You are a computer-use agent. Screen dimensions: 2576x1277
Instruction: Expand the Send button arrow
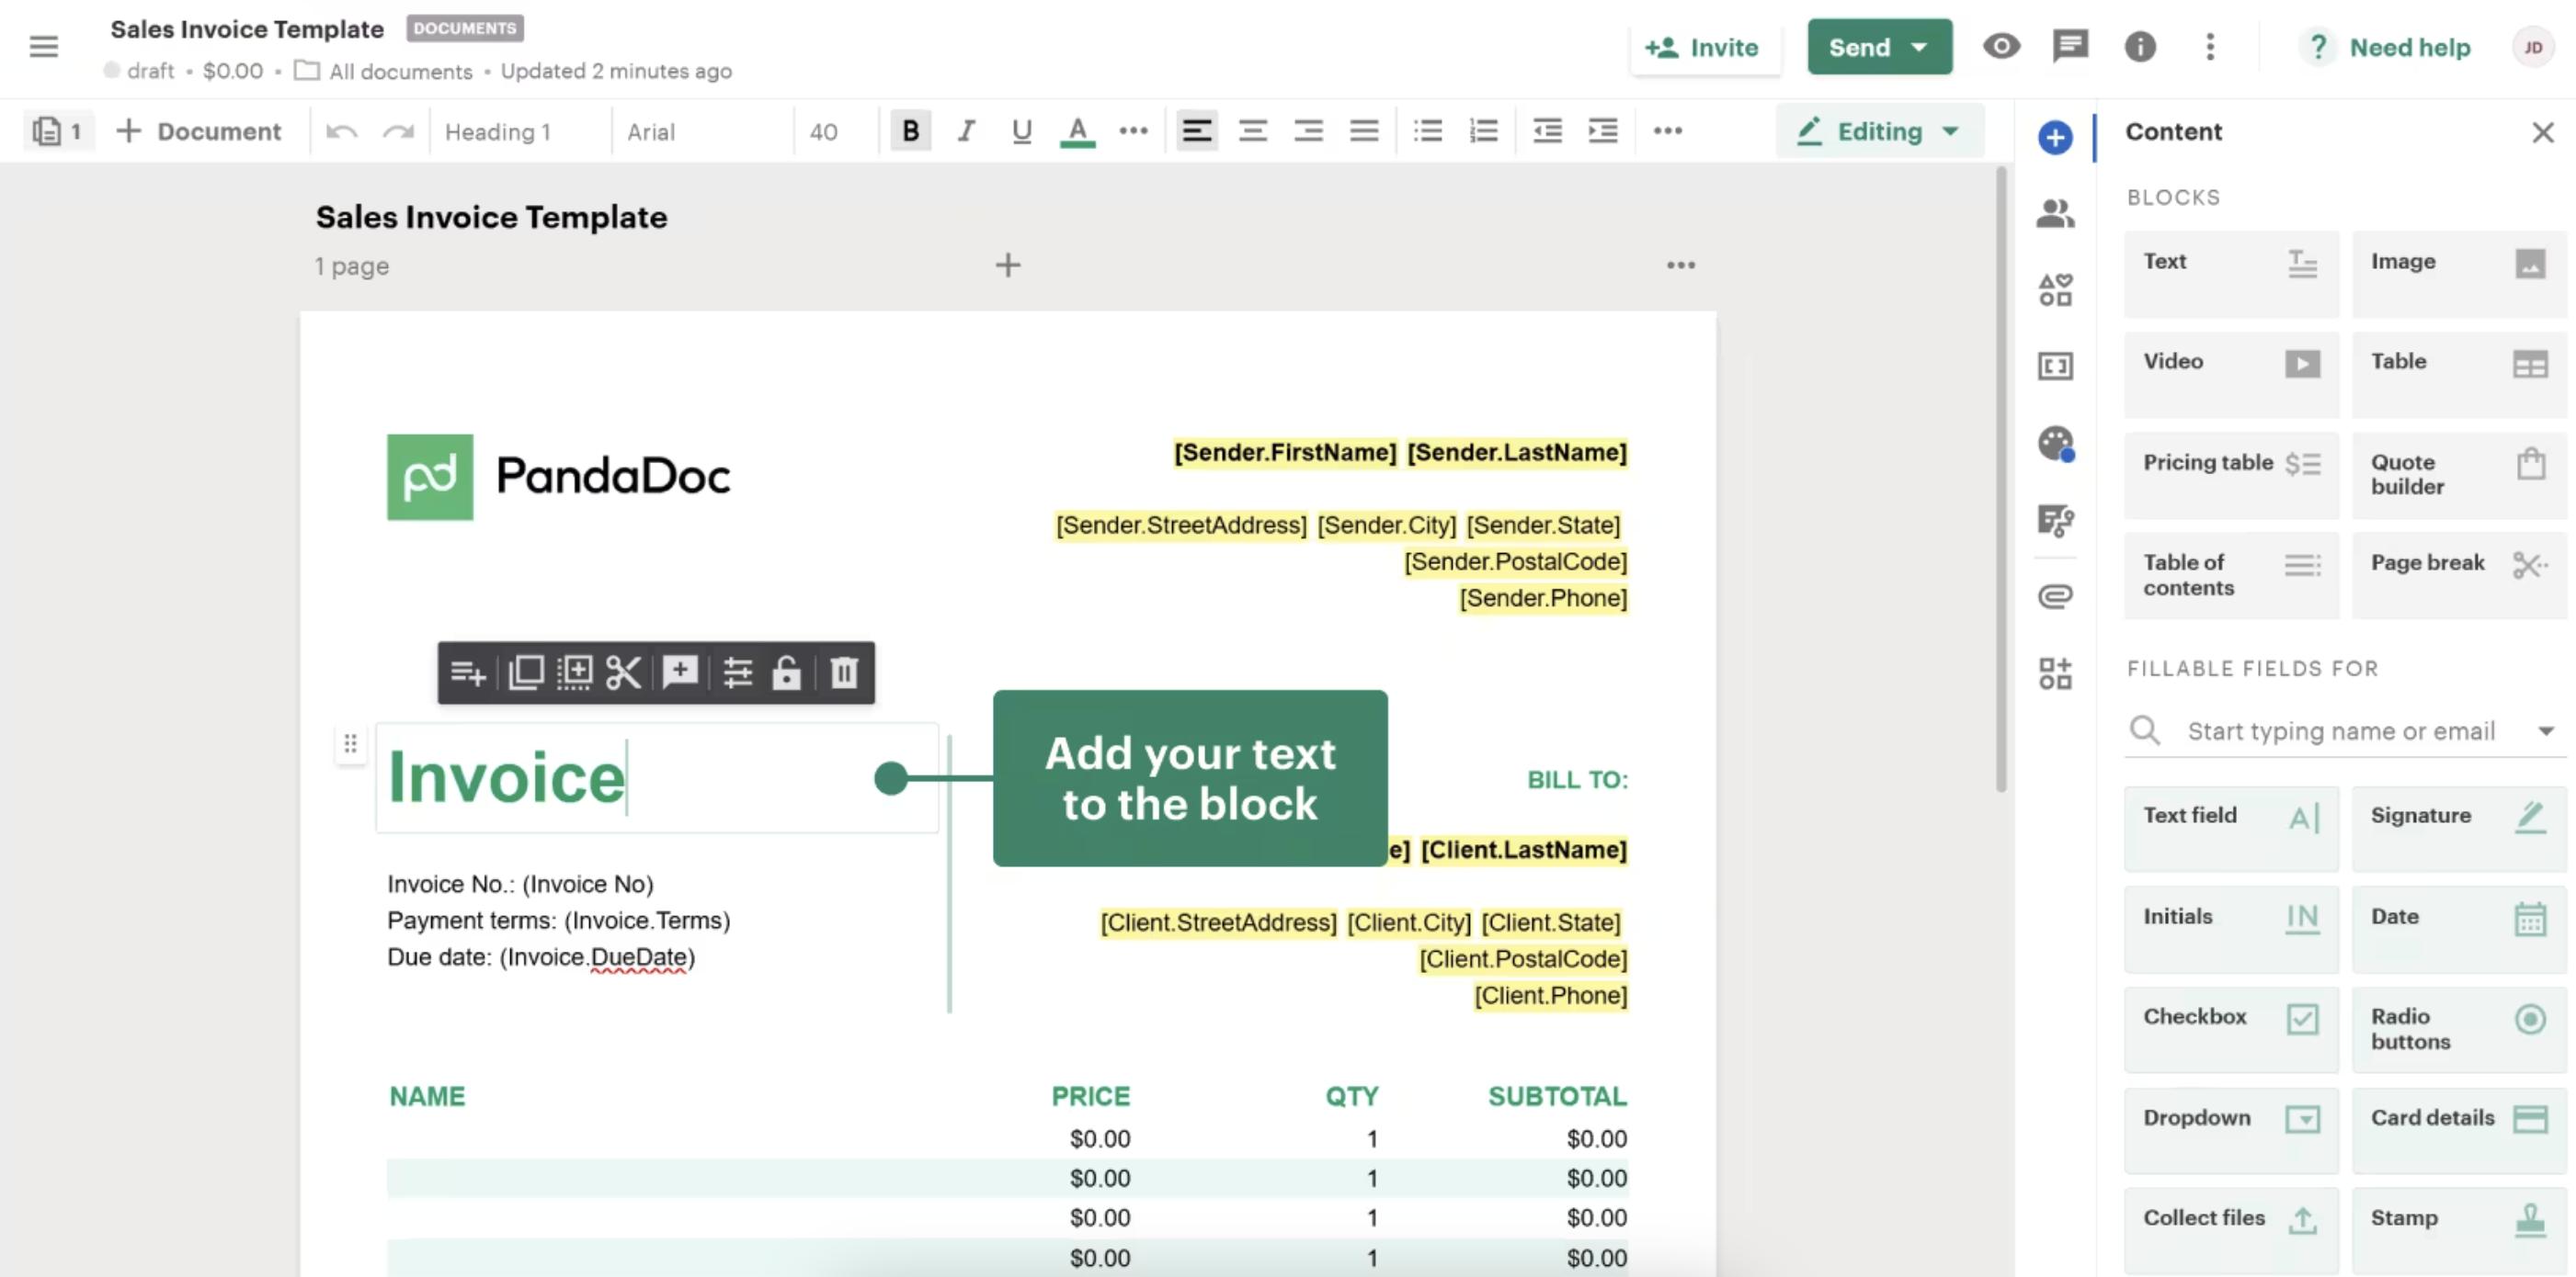click(1918, 47)
